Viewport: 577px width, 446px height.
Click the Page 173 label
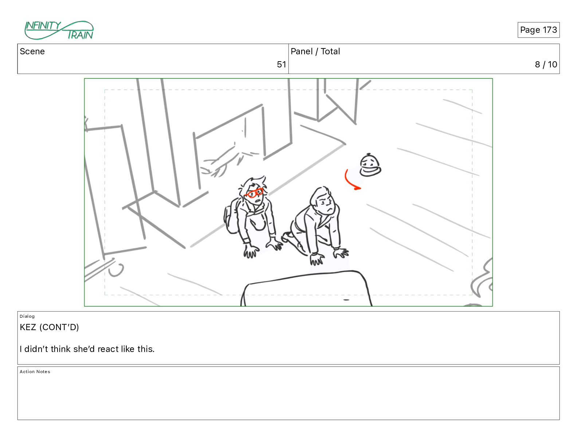click(x=538, y=30)
